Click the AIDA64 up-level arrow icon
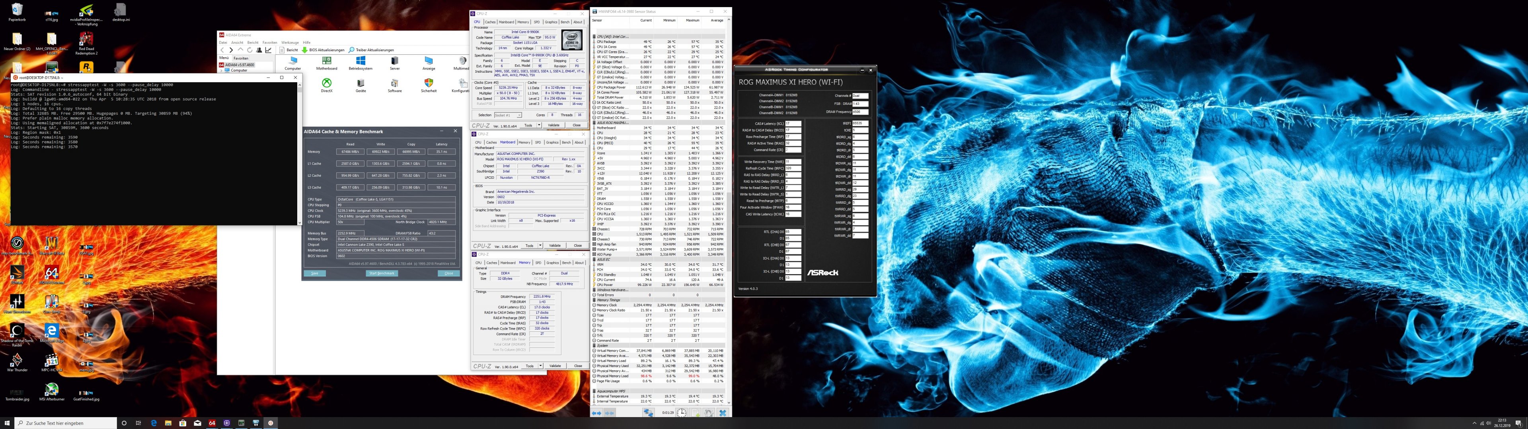This screenshot has width=1528, height=429. pyautogui.click(x=241, y=50)
